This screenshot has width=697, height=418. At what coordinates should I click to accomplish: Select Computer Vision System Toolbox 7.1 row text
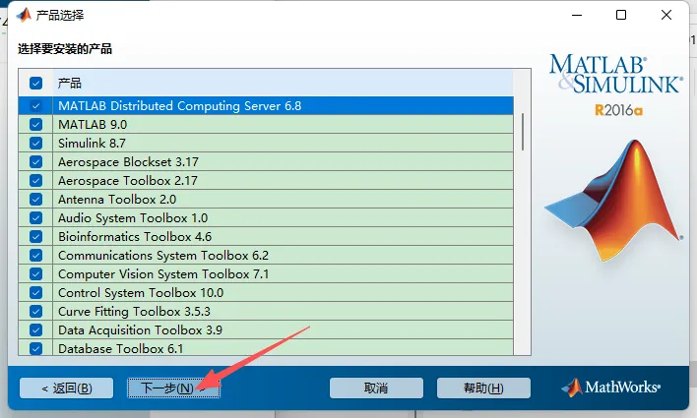click(163, 274)
